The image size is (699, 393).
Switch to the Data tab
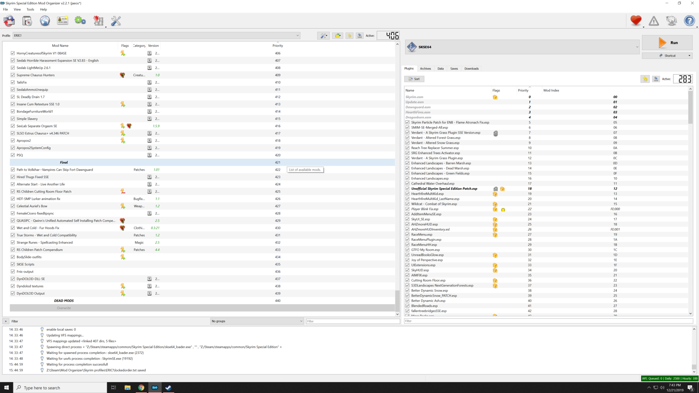[441, 68]
